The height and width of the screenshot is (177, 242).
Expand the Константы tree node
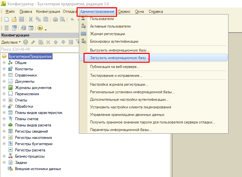click(x=4, y=69)
